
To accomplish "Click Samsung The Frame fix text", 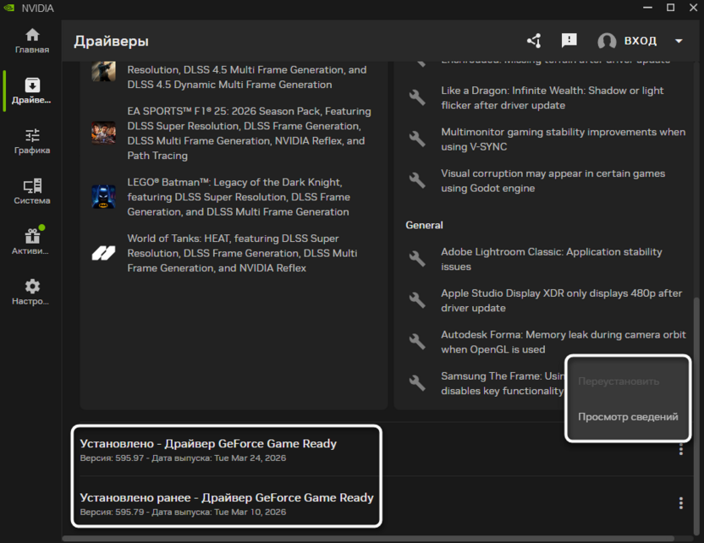I will click(503, 383).
